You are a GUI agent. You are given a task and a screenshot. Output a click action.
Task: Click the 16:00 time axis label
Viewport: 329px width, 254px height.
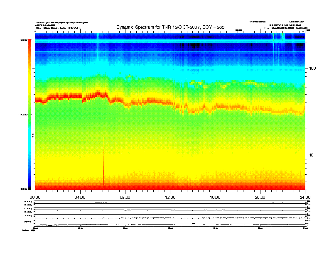click(x=215, y=198)
